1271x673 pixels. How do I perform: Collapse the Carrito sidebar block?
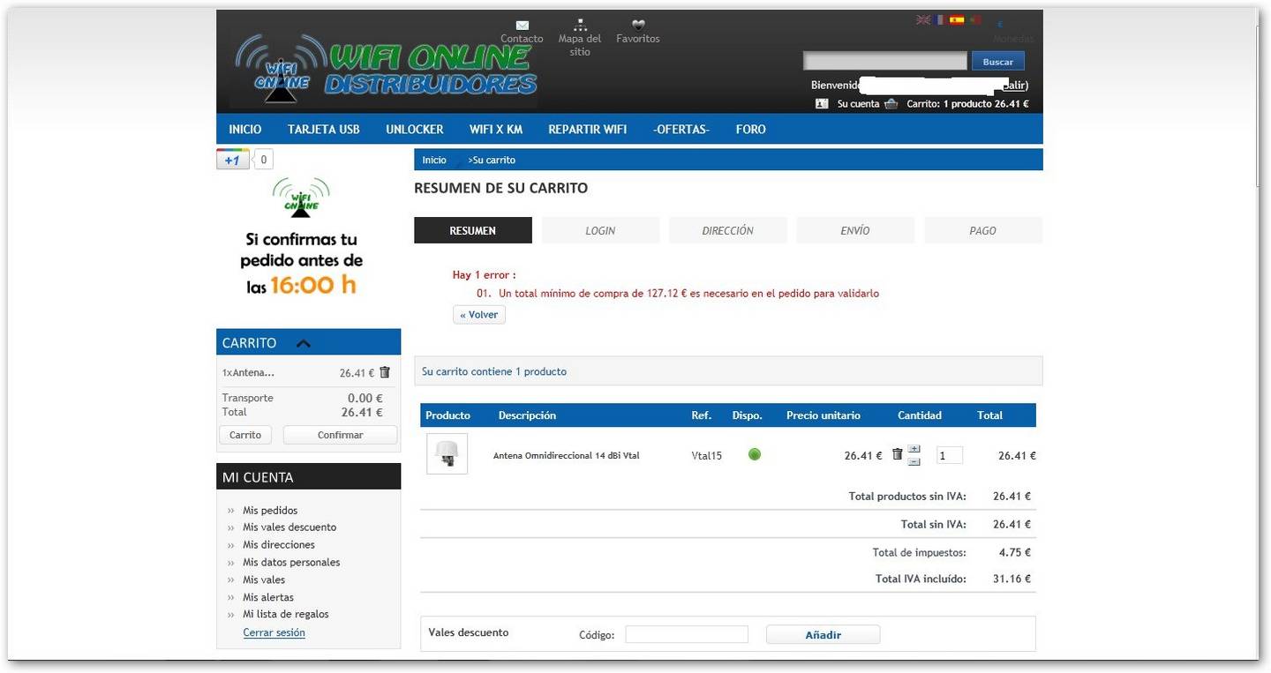pyautogui.click(x=303, y=343)
